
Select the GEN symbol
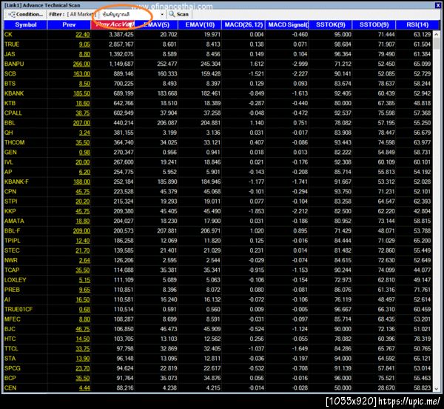coord(10,153)
